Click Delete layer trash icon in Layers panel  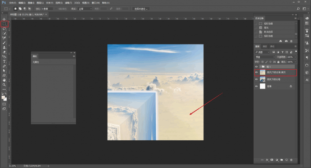[291, 160]
